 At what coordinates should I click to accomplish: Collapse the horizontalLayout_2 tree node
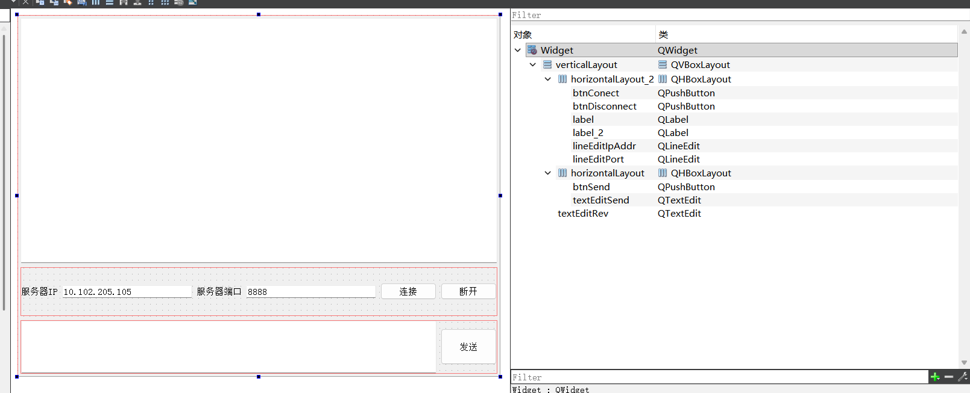pyautogui.click(x=548, y=79)
